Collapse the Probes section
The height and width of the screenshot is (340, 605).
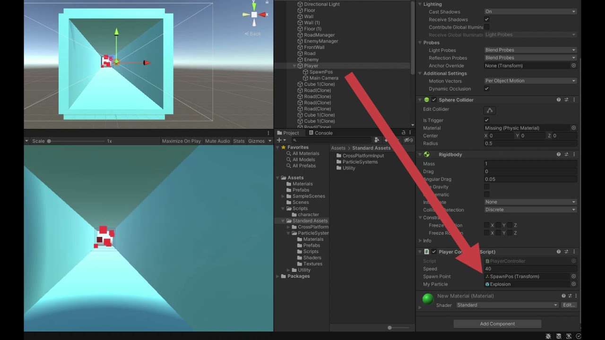(x=420, y=42)
